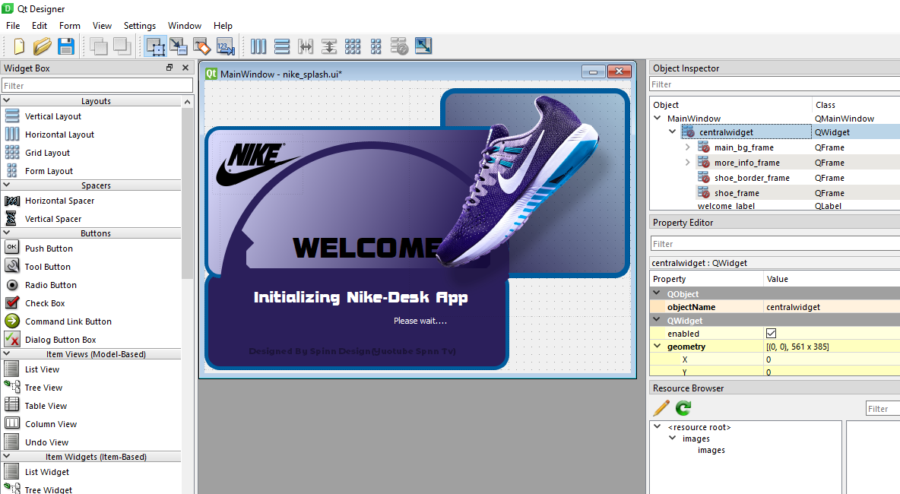Expand the main_bg_frame tree node
This screenshot has height=494, width=900.
point(688,147)
